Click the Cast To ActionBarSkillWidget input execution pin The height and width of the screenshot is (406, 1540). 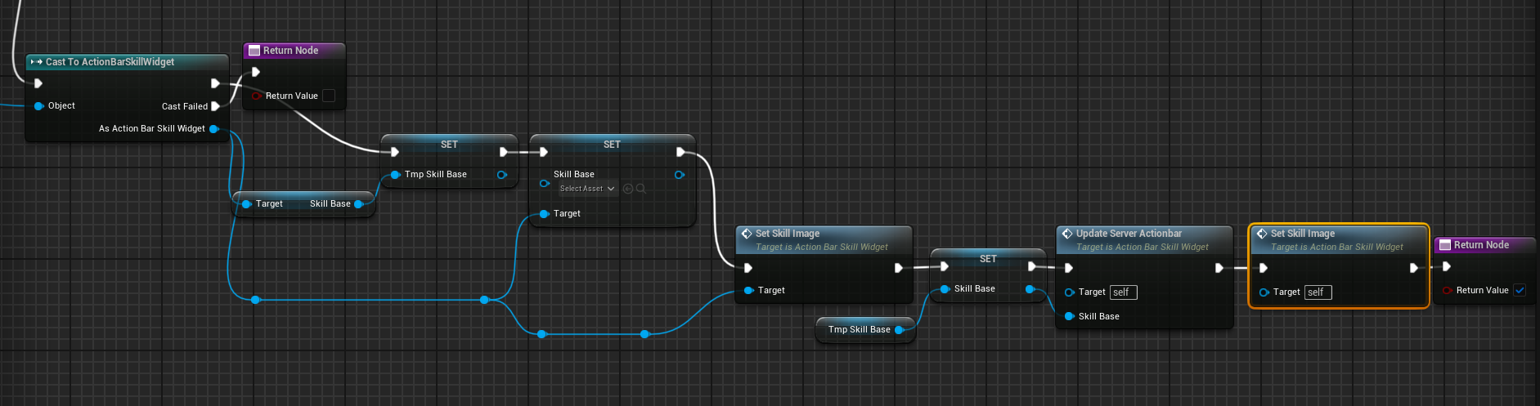coord(38,83)
